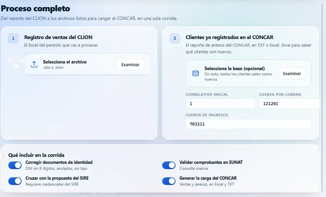Focus the Cuenta de ingresos field
The image size is (326, 197).
point(248,124)
